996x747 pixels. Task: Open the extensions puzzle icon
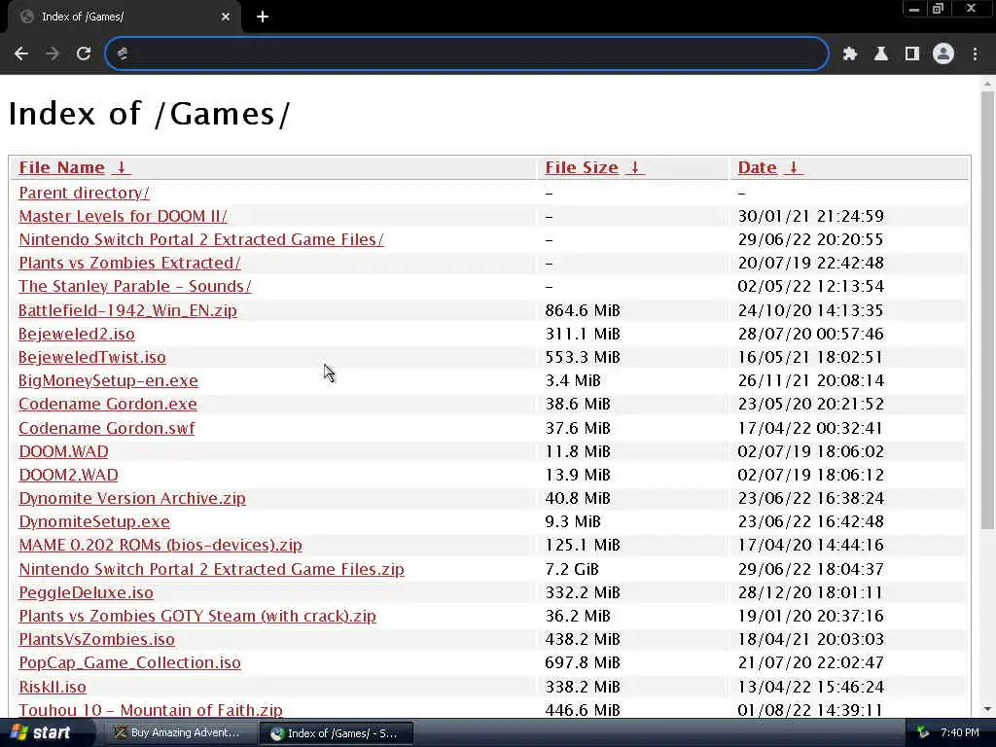850,54
